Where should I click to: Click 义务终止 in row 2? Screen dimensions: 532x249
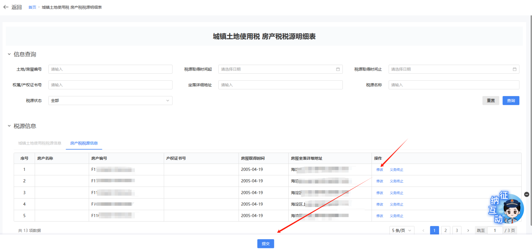(x=397, y=181)
